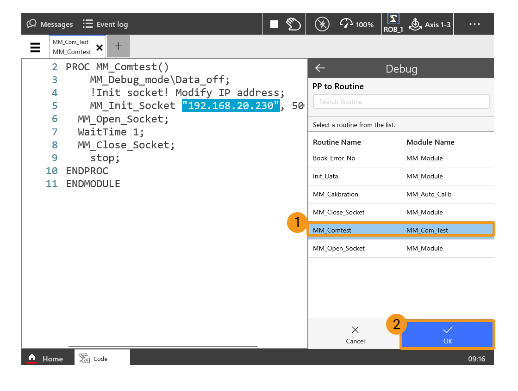Select the MM_Comtest routine row

click(x=401, y=230)
